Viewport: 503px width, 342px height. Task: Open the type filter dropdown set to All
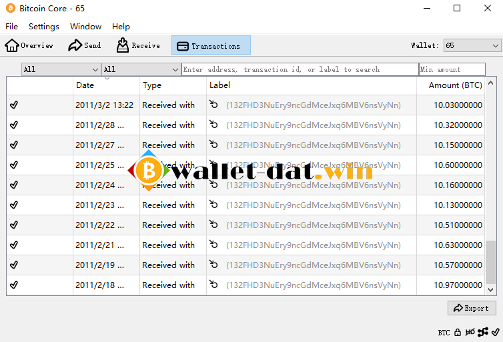pyautogui.click(x=141, y=69)
